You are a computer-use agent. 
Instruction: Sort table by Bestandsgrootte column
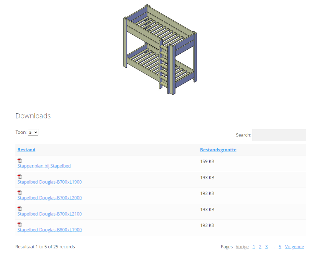(218, 150)
